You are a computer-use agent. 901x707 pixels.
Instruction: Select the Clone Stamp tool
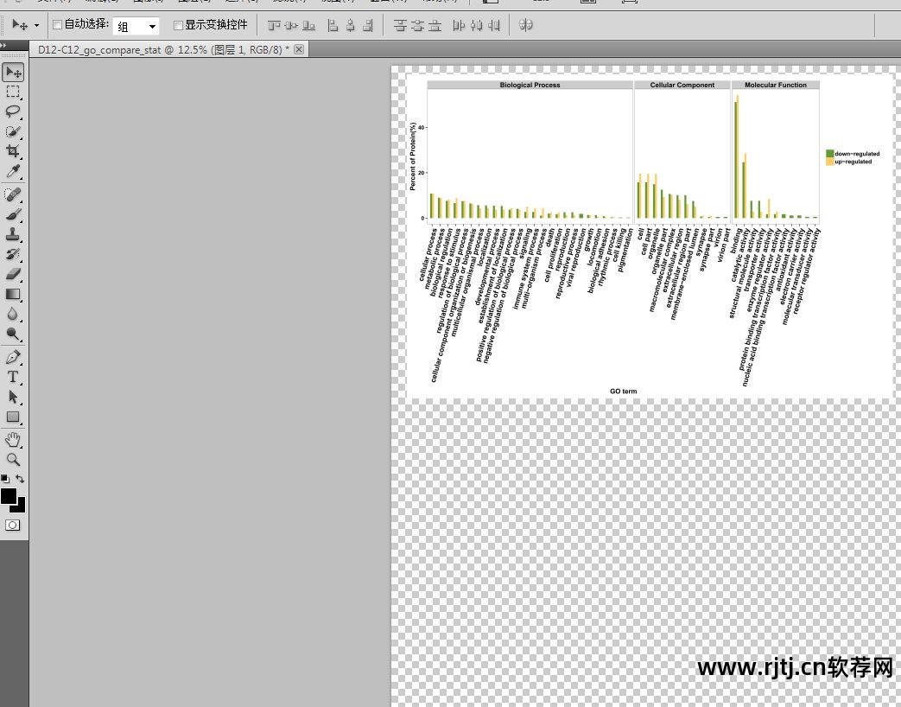point(13,234)
